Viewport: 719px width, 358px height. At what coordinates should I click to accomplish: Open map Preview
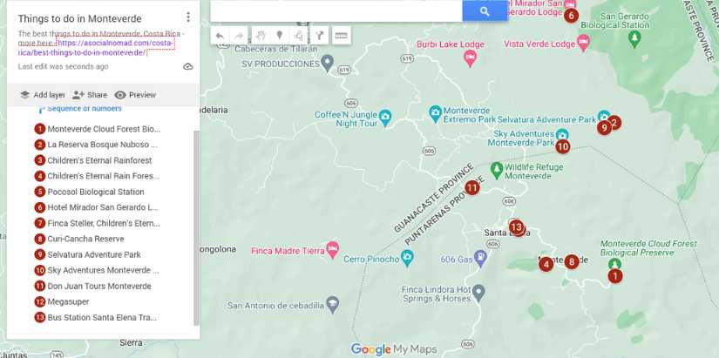tap(135, 95)
